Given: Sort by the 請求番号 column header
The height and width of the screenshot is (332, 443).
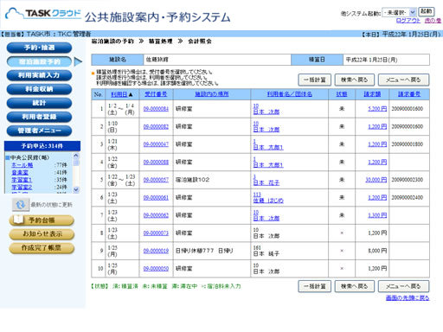Looking at the screenshot, I should tap(409, 94).
